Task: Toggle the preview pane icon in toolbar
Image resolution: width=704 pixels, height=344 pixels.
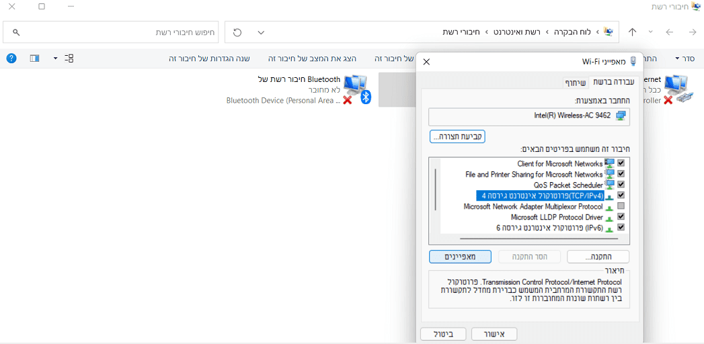Action: click(34, 58)
